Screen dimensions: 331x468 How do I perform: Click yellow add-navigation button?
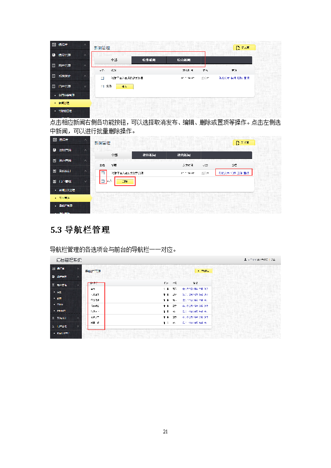[204, 271]
